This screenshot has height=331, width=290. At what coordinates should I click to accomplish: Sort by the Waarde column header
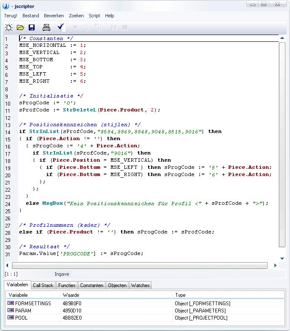click(116, 295)
